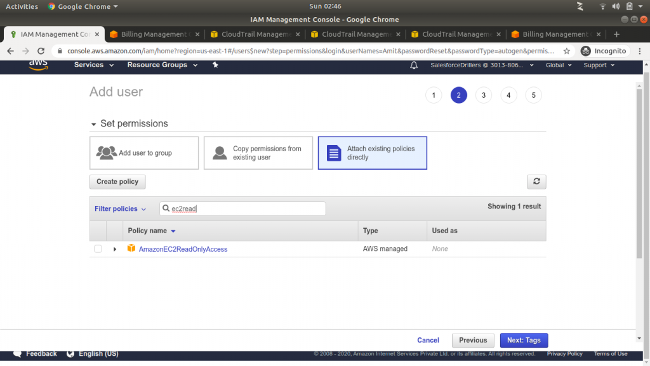Screen dimensions: 650x366
Task: Open the Filter policies dropdown
Action: coord(120,208)
